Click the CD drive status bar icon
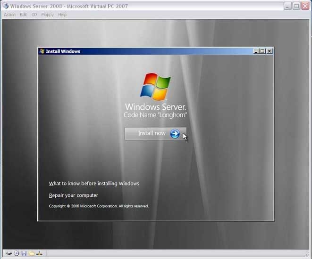 [17, 253]
